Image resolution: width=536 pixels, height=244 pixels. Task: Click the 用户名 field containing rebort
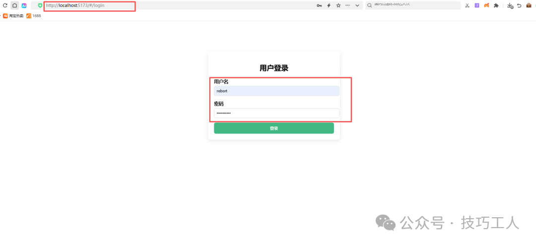(276, 91)
